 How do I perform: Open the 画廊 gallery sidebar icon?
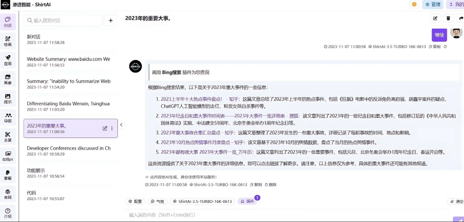[8, 80]
